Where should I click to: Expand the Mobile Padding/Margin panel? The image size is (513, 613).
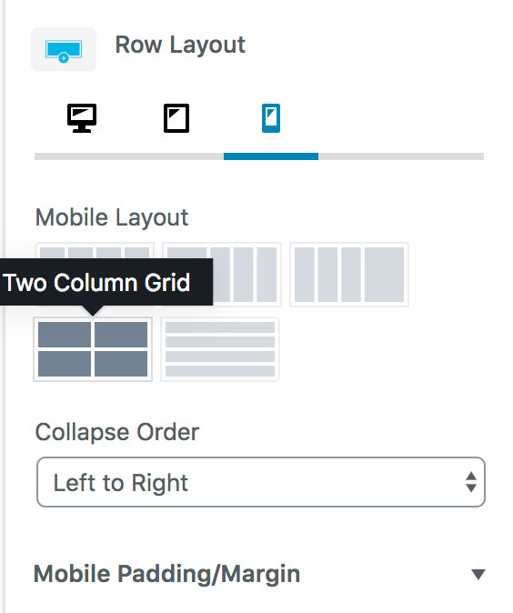tap(259, 574)
